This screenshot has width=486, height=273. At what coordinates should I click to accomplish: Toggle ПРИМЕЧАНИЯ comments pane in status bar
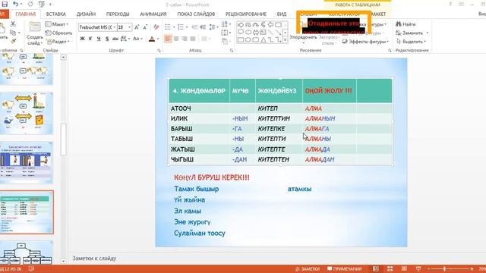[344, 268]
